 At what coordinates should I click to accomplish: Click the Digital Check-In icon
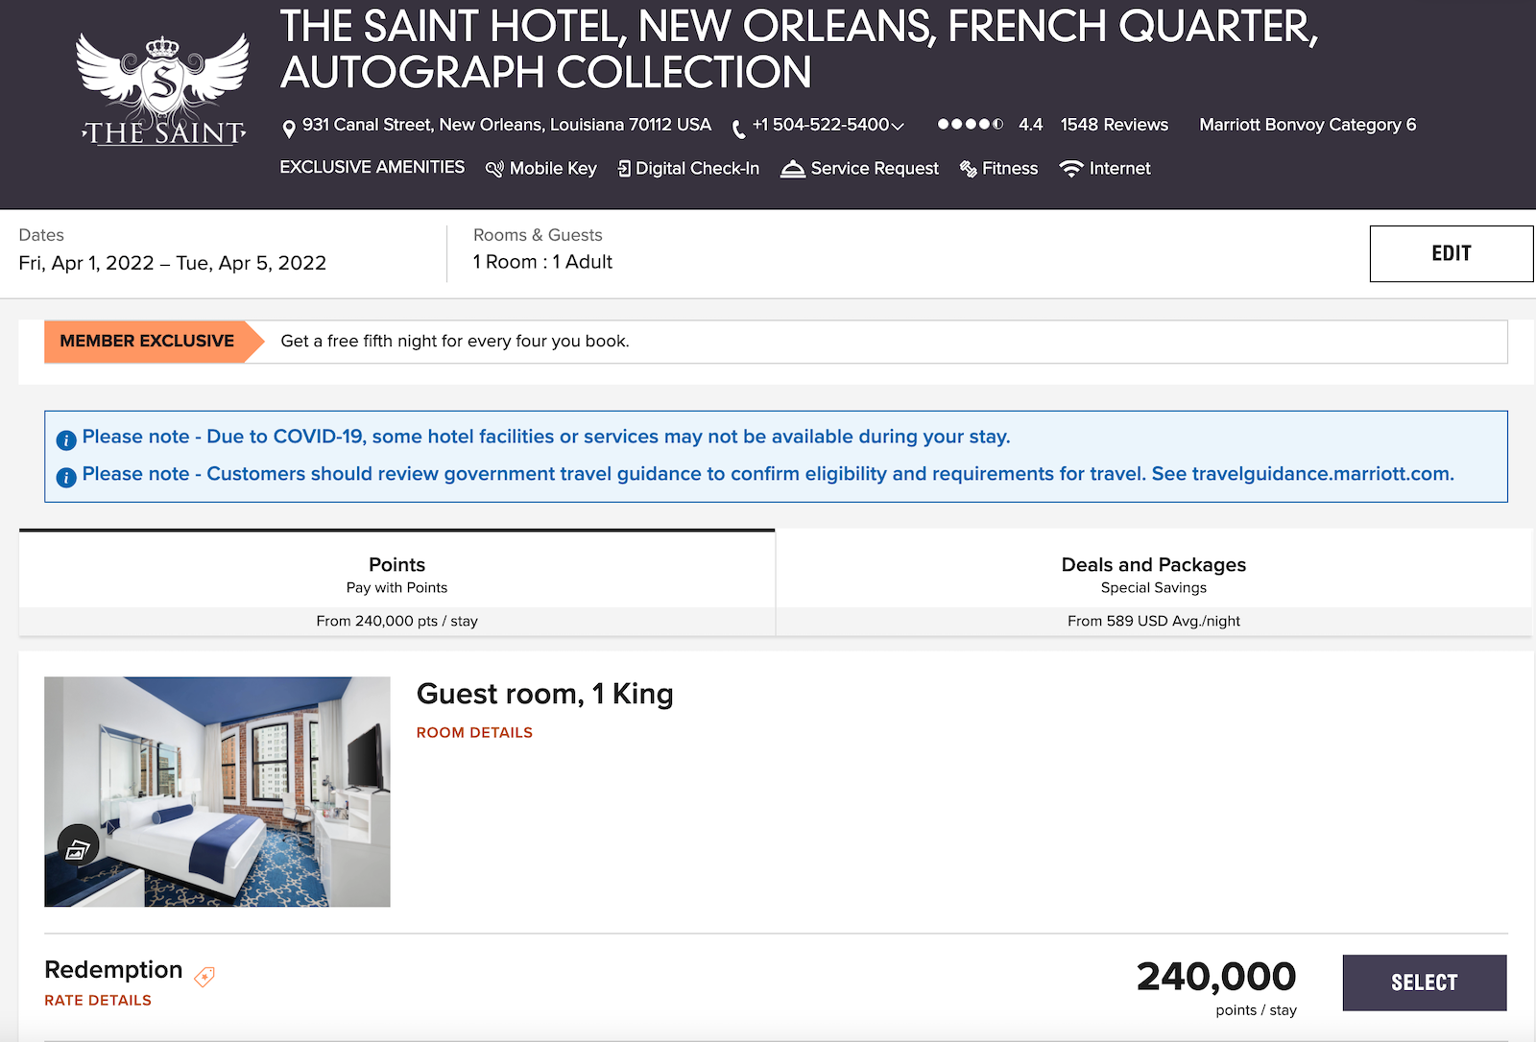[x=625, y=168]
